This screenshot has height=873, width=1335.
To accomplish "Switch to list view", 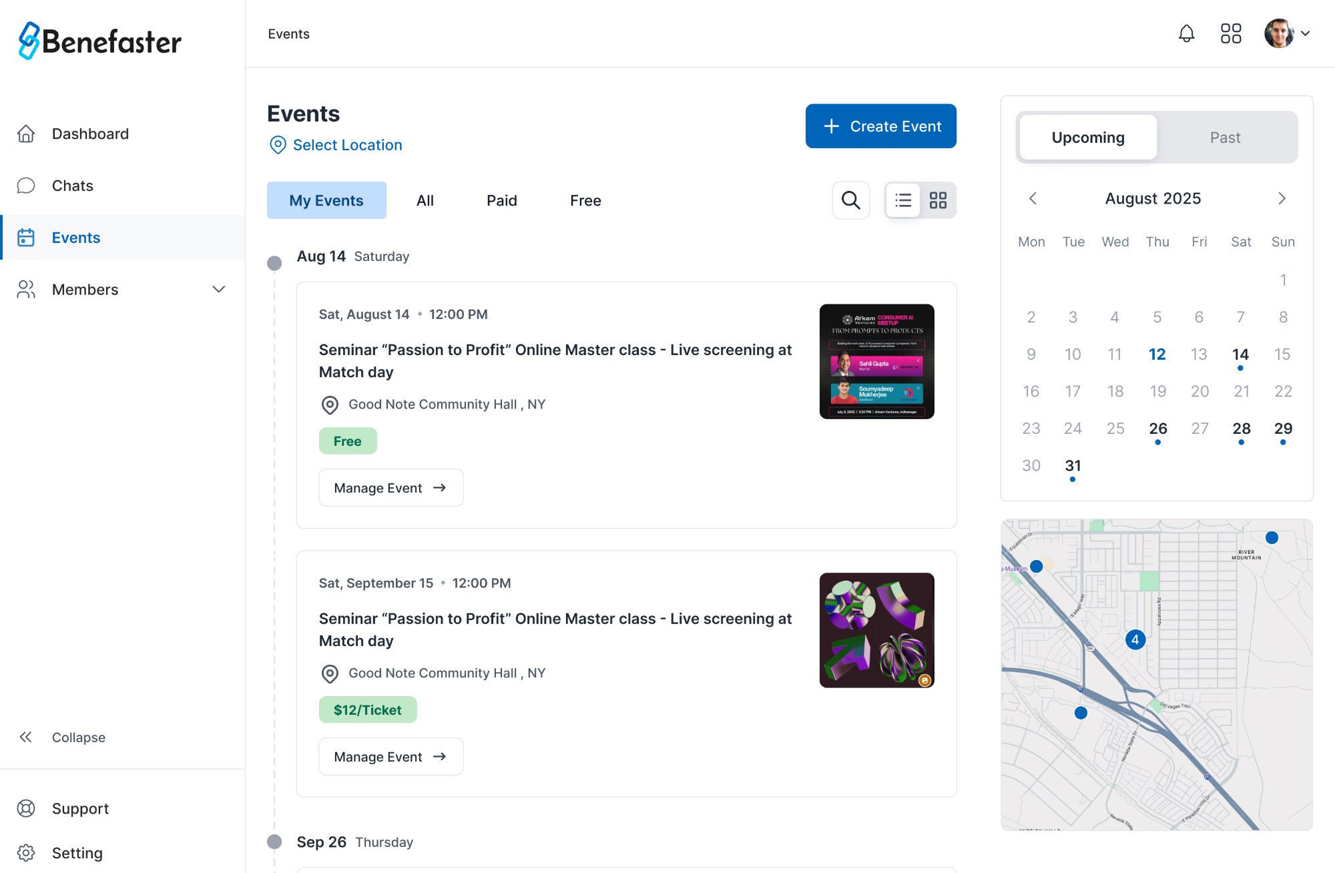I will pos(903,200).
